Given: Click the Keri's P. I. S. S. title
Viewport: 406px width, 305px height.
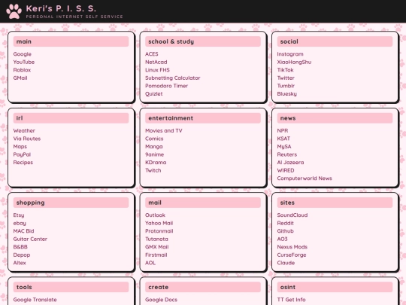Looking at the screenshot, I should [x=61, y=8].
